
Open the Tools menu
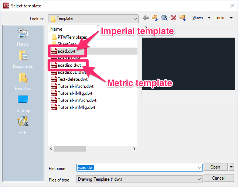[x=219, y=18]
